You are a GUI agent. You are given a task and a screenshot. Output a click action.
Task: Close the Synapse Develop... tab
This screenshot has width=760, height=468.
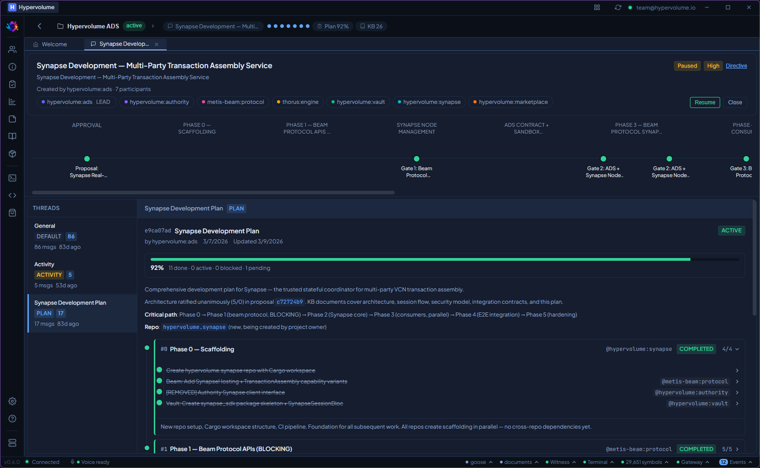click(x=157, y=44)
